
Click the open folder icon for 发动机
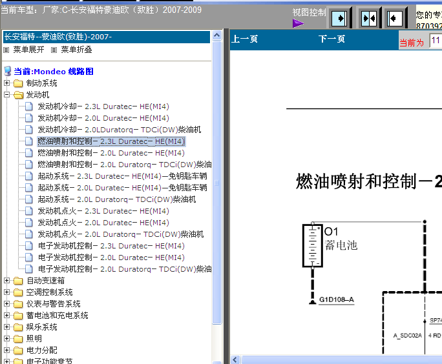click(18, 95)
